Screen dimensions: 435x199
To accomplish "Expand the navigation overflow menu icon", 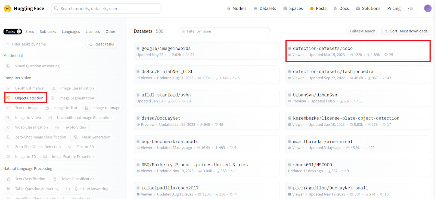I will 410,8.
